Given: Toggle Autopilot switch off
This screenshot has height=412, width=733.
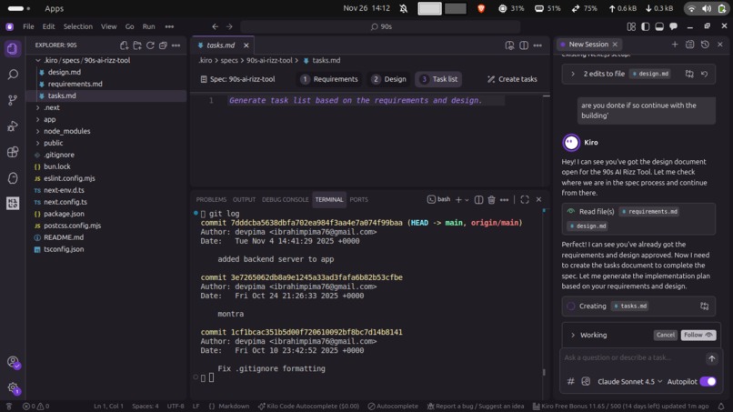Looking at the screenshot, I should (x=708, y=382).
